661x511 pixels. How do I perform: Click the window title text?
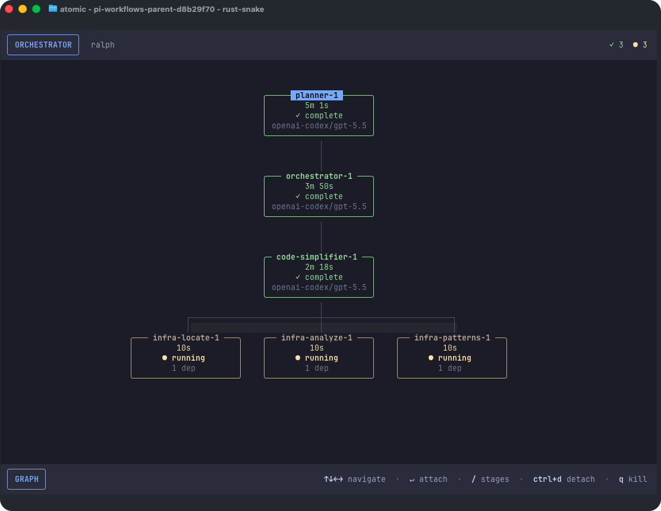(162, 10)
